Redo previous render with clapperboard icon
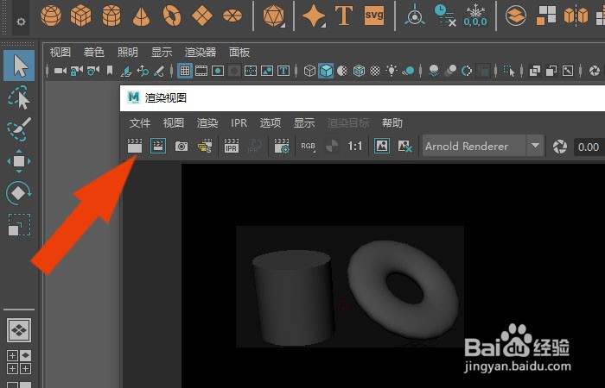Screen dimensions: 605x388 (x=135, y=146)
